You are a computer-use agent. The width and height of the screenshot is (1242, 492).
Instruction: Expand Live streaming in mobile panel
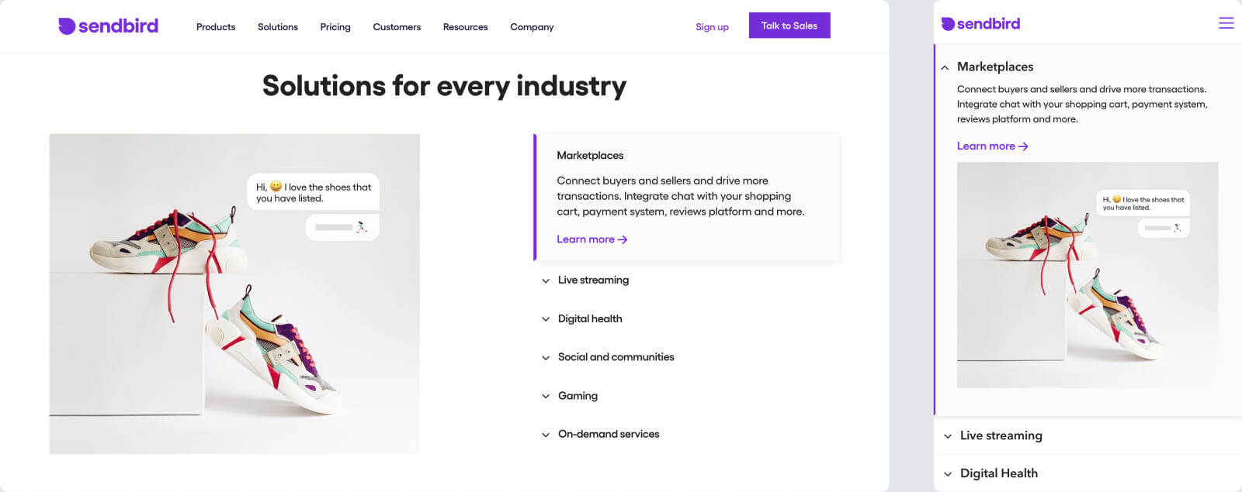[1001, 435]
